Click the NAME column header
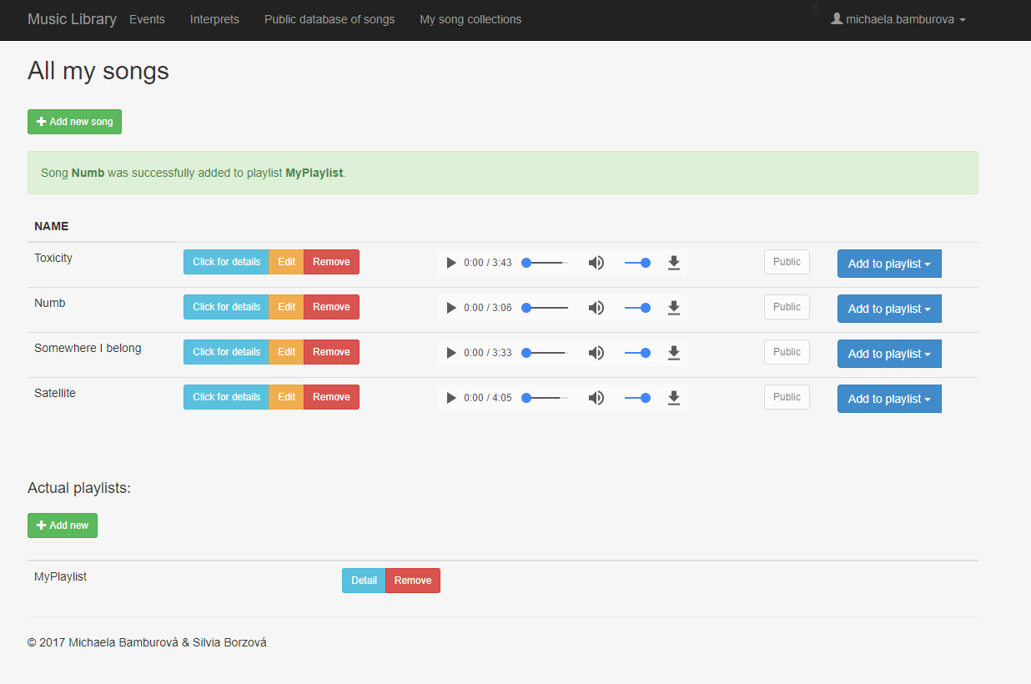This screenshot has width=1031, height=684. pos(52,226)
